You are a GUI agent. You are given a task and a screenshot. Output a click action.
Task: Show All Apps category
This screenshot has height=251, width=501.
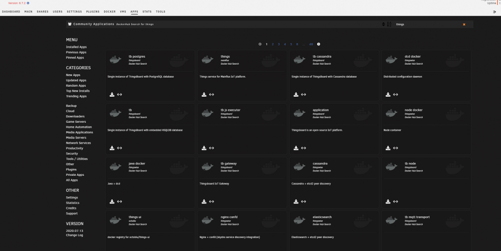[x=72, y=180]
